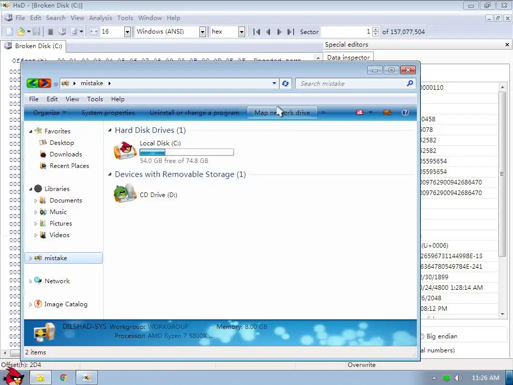Viewport: 513px width, 385px height.
Task: Increase Sector number stepper up
Action: click(376, 30)
